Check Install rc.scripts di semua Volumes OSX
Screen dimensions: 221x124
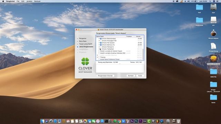[99, 53]
